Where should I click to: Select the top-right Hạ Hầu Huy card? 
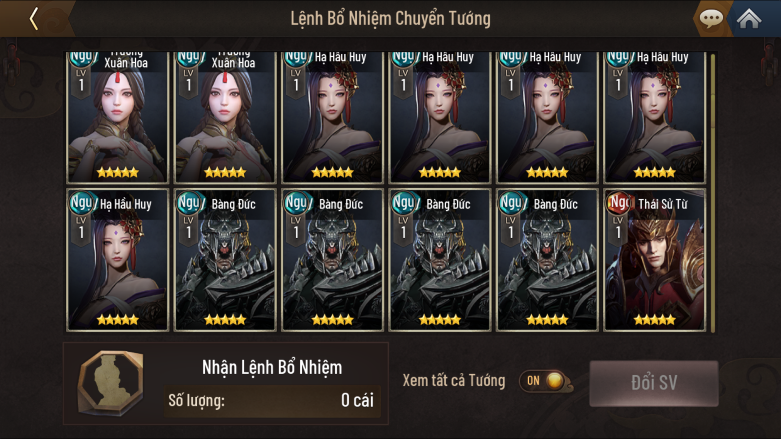tap(655, 117)
